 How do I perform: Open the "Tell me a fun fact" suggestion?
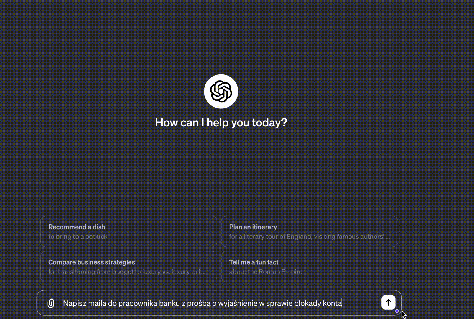309,266
